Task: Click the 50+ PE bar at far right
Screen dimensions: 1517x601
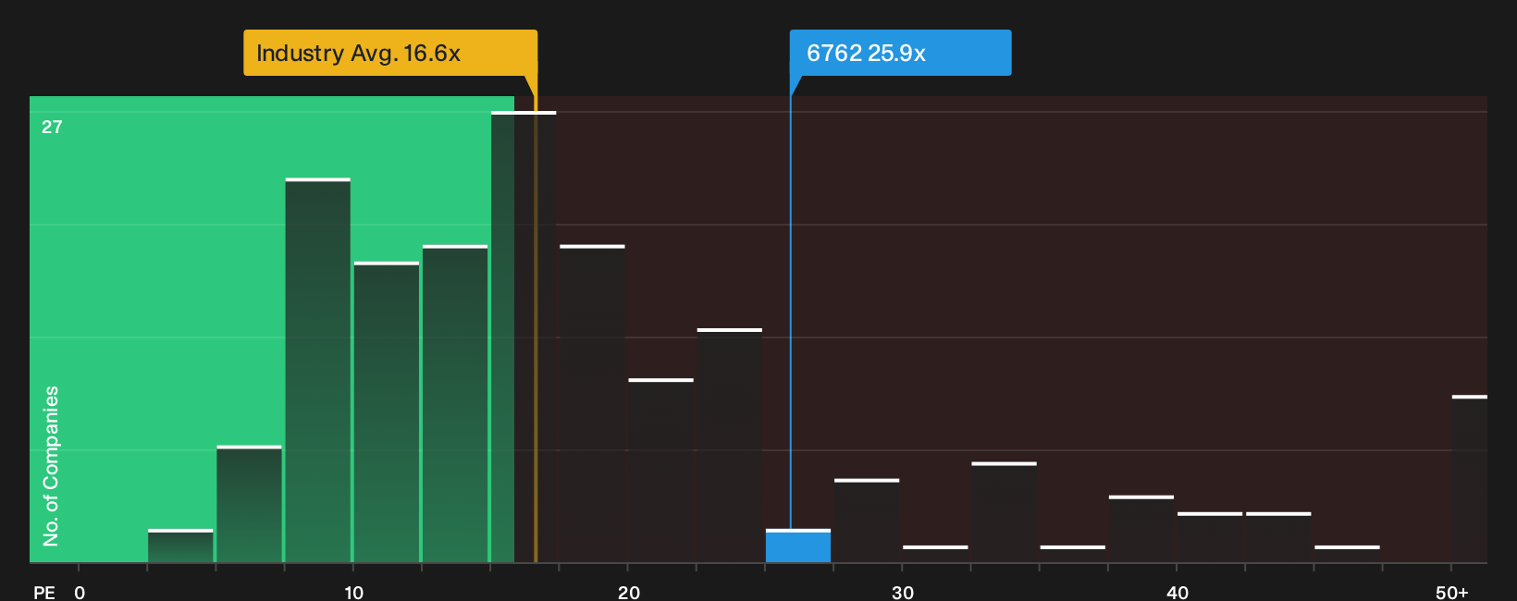Action: click(x=1470, y=479)
